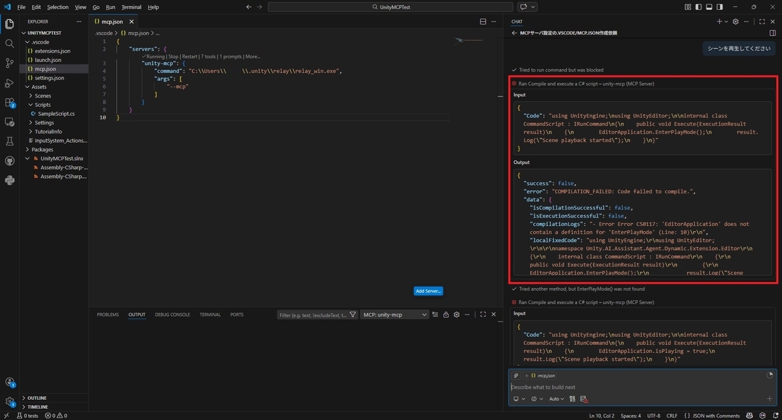Image resolution: width=782 pixels, height=420 pixels.
Task: Open the Explorer view in activity bar
Action: (x=9, y=24)
